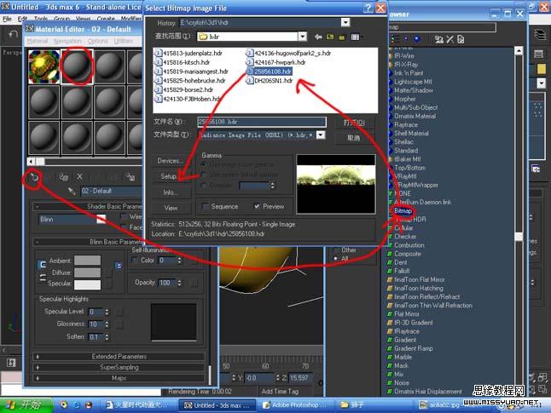The width and height of the screenshot is (551, 413).
Task: Open Material menu in Material Editor
Action: tap(38, 41)
